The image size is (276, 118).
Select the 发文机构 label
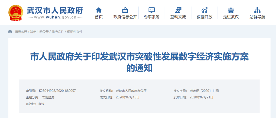click(107, 91)
